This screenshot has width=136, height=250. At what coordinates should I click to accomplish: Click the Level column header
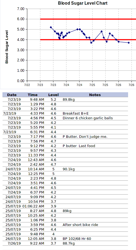click(x=53, y=95)
